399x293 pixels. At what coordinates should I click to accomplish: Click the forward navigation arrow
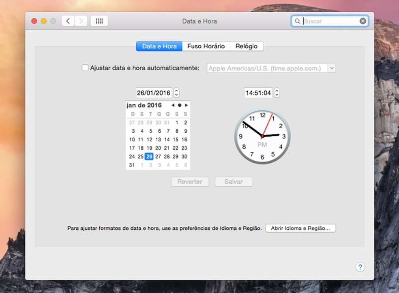click(x=81, y=21)
